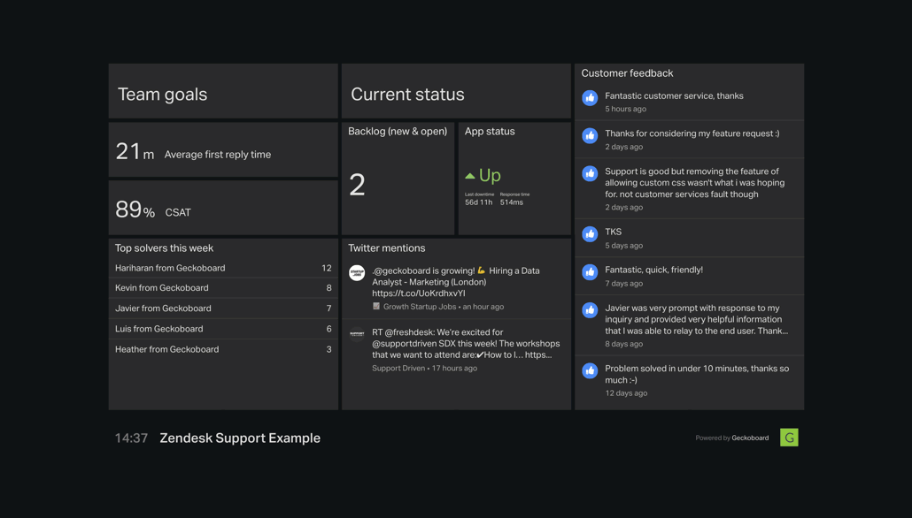Select the "Average first reply time" label
Image resolution: width=912 pixels, height=518 pixels.
coord(218,155)
